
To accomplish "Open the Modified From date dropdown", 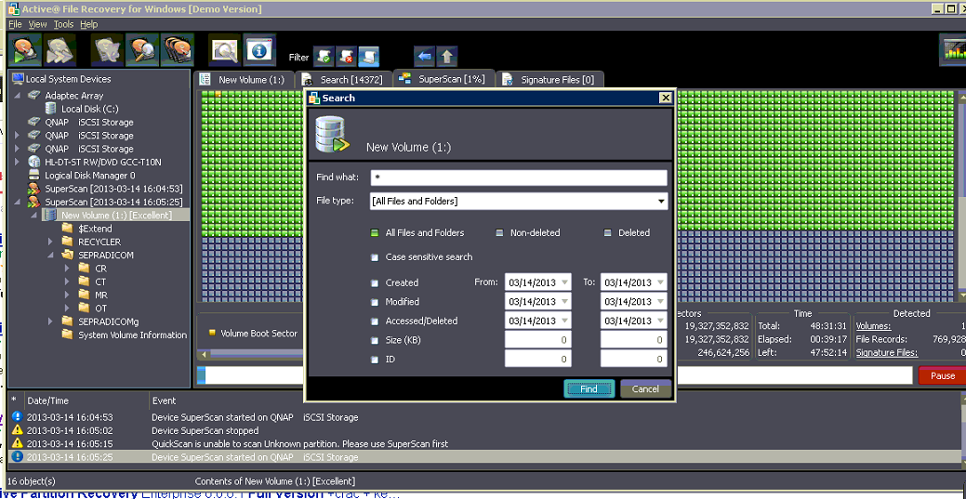I will pos(564,302).
